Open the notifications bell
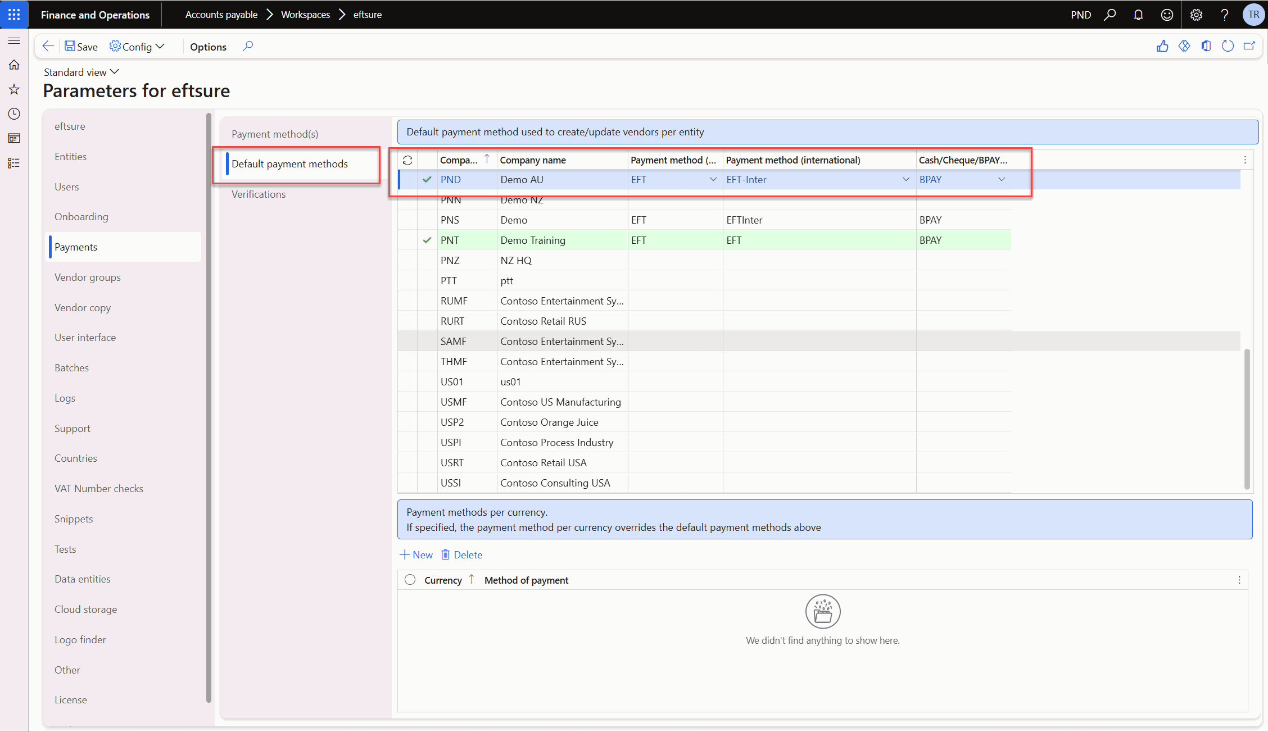1268x732 pixels. point(1138,15)
